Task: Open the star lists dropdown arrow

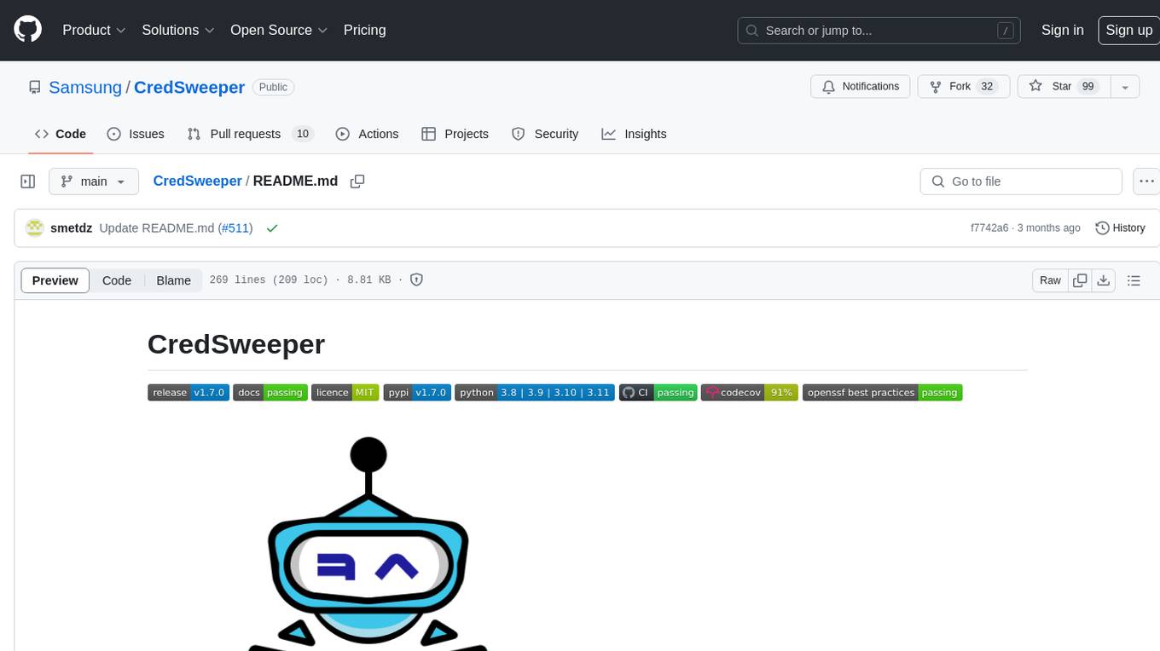Action: point(1125,86)
